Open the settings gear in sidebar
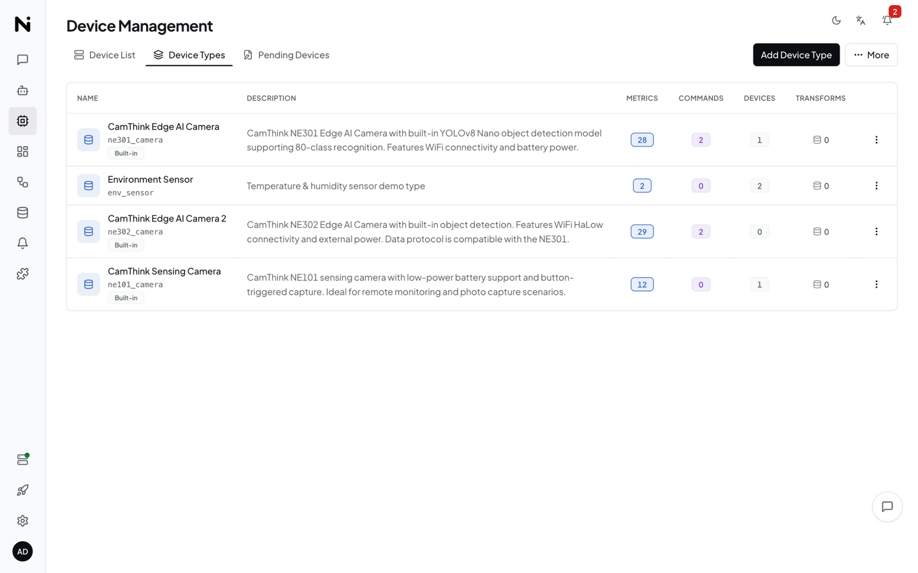 pos(22,521)
